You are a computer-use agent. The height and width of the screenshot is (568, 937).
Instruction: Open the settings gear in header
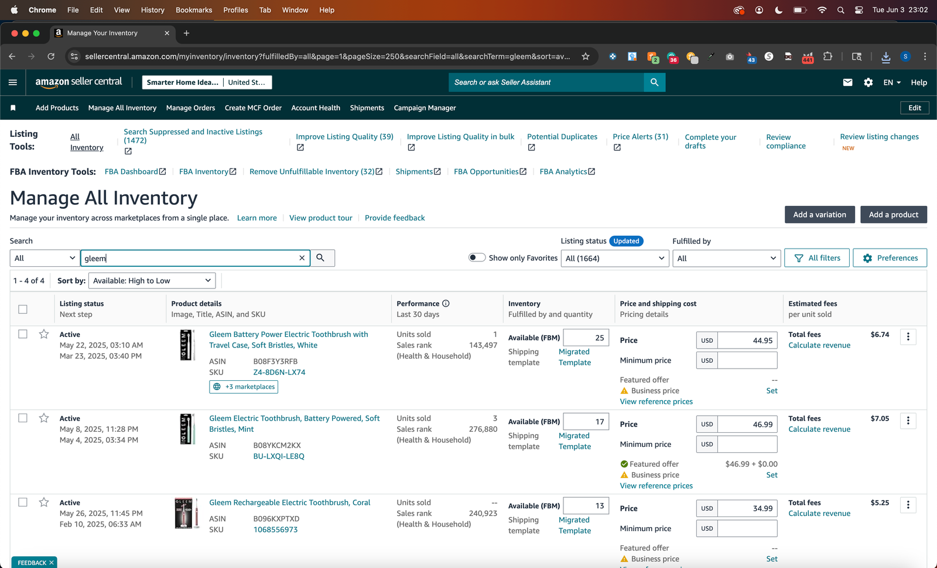868,82
